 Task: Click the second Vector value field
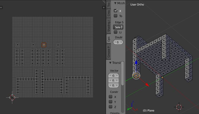coord(114,80)
